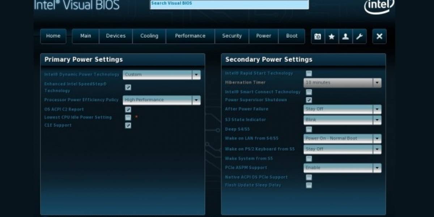Screen dimensions: 434x217
Task: Click the C1E Support label
Action: coord(58,125)
